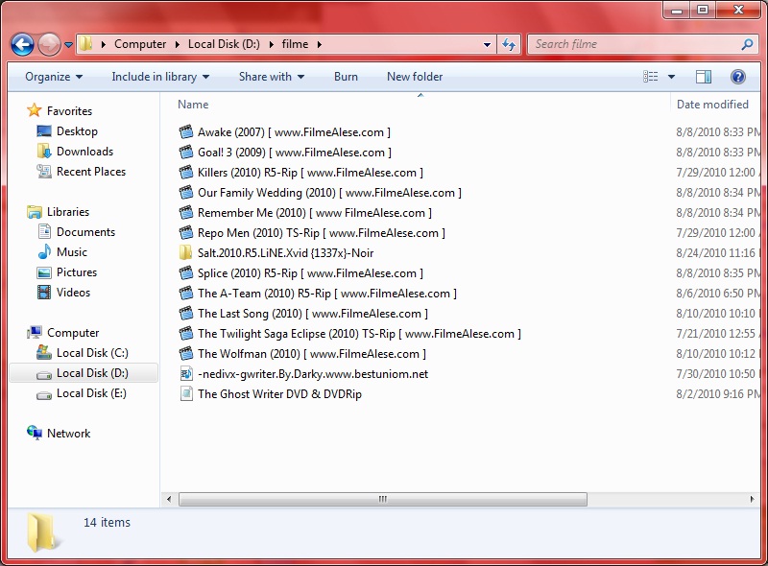
Task: Create a New folder via toolbar
Action: click(415, 77)
